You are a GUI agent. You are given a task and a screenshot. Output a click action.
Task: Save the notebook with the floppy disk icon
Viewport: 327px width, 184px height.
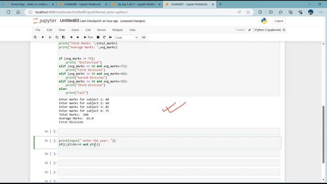[x=35, y=37]
